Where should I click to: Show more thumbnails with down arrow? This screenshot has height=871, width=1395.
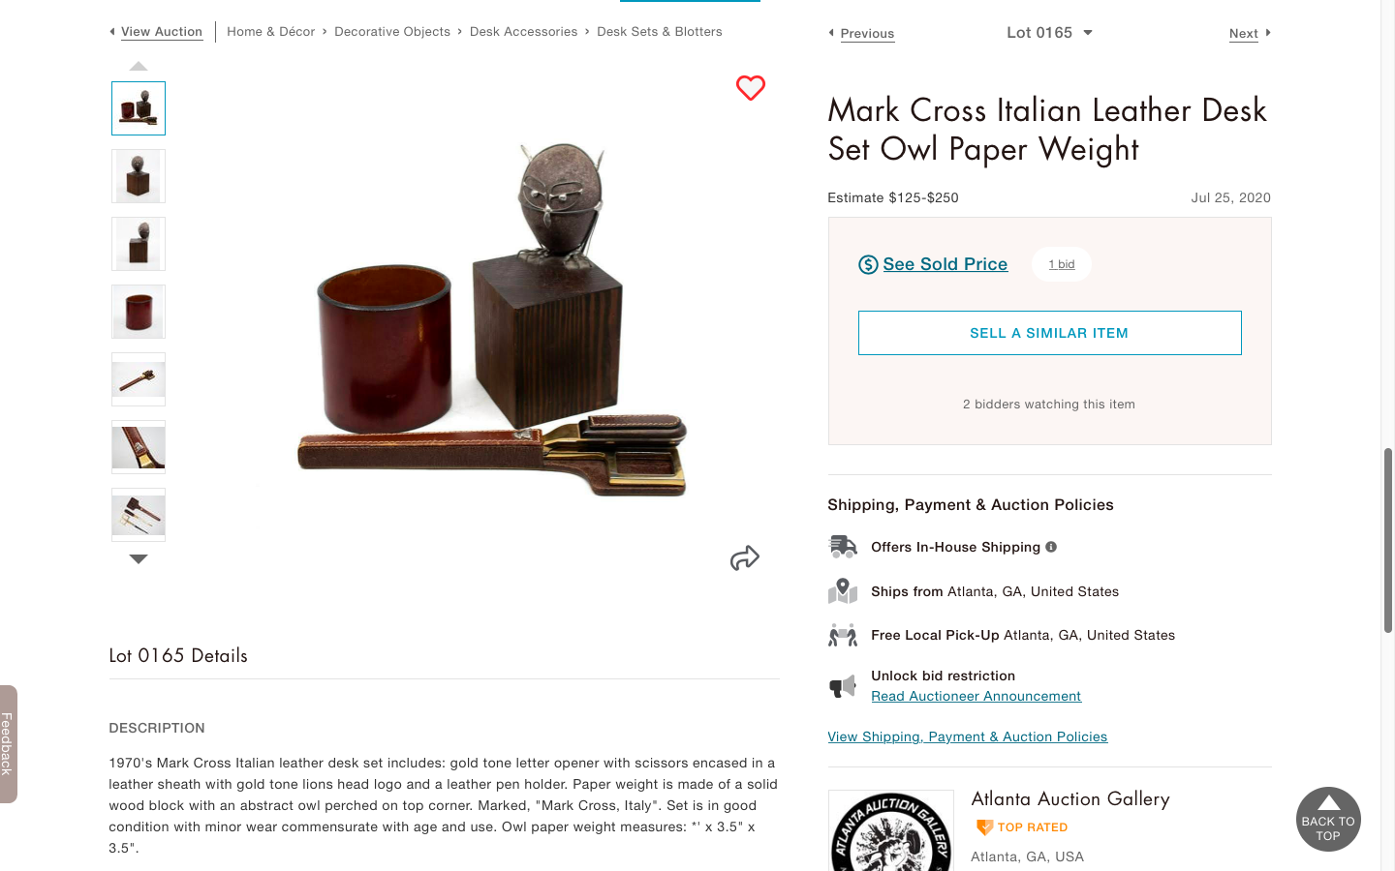[139, 558]
